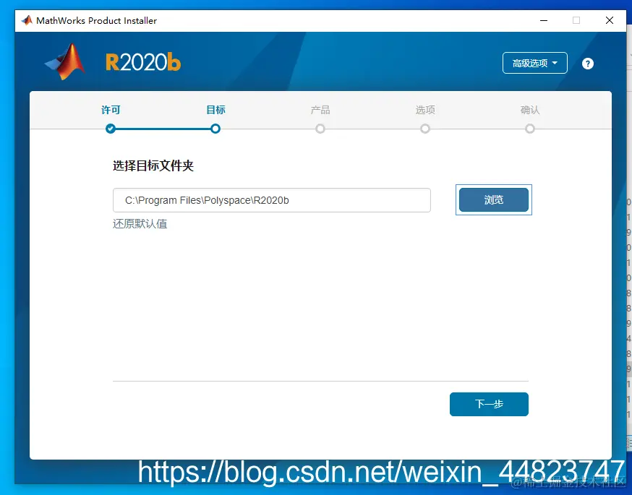Click the 产品 step circle marker
632x495 pixels.
[320, 129]
